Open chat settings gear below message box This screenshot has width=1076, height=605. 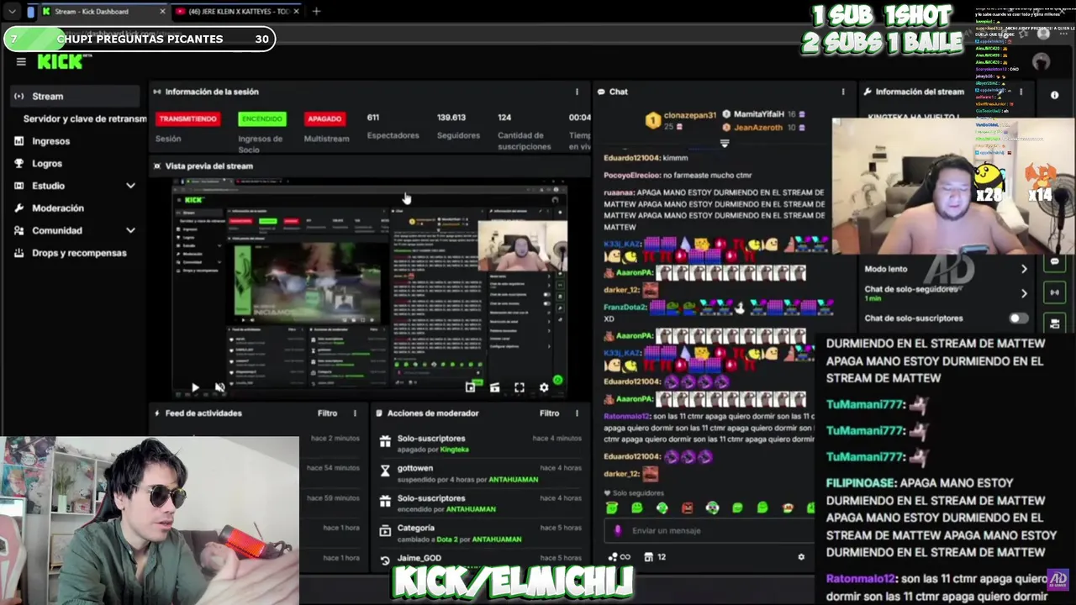pyautogui.click(x=801, y=556)
